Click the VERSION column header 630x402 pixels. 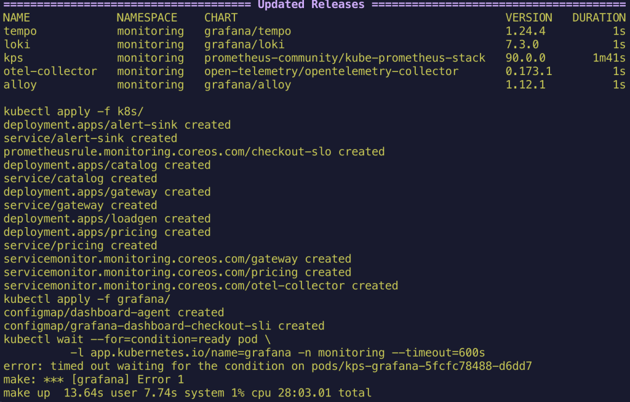[528, 18]
